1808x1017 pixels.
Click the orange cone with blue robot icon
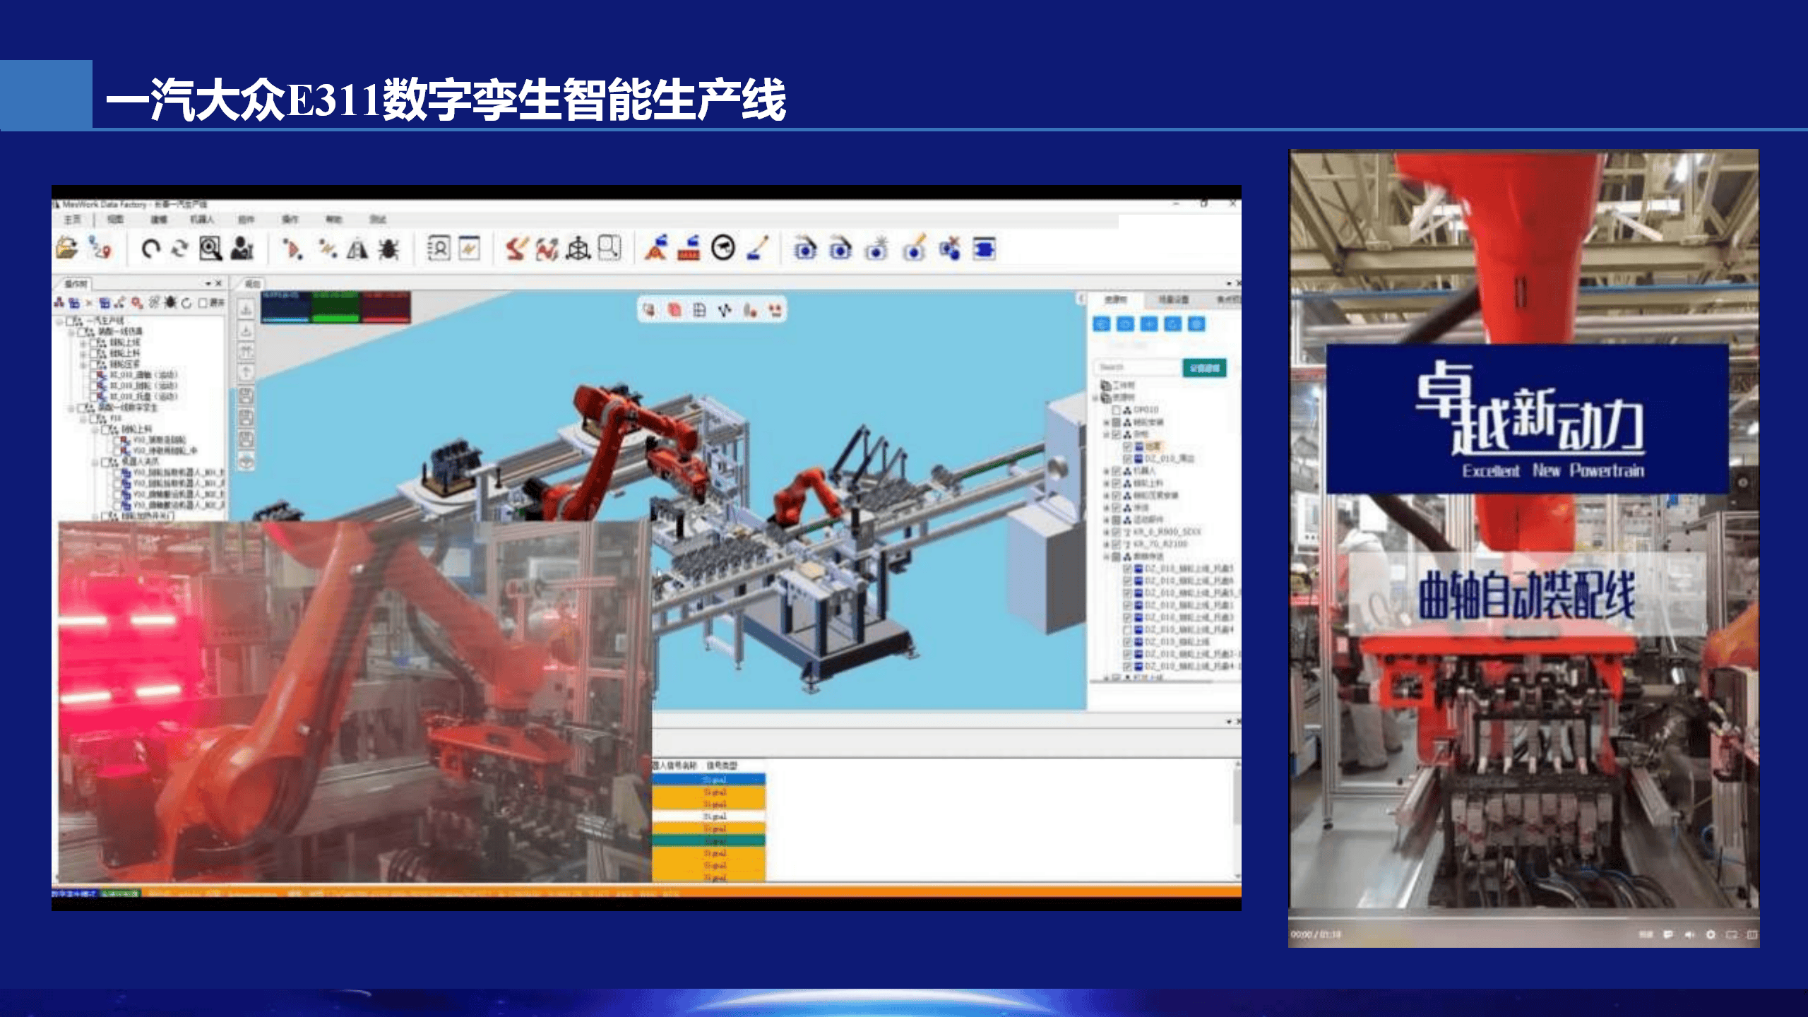656,248
